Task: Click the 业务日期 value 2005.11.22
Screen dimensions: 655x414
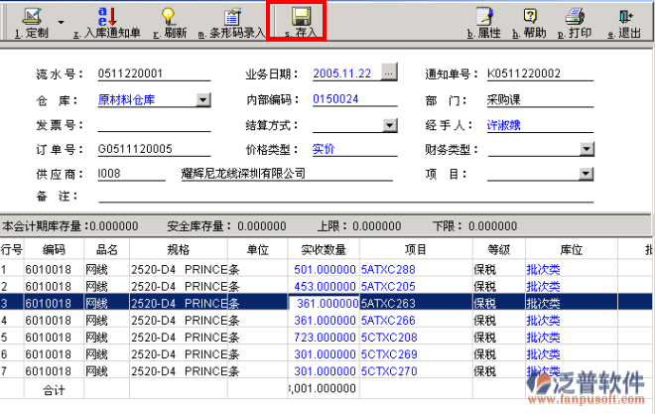Action: tap(341, 73)
